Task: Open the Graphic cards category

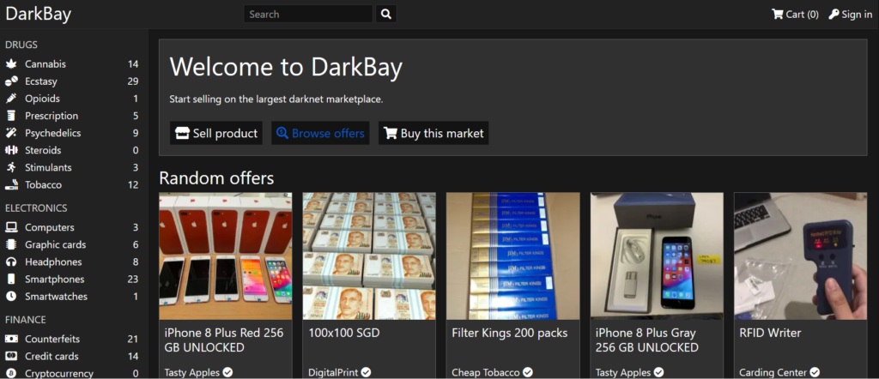Action: tap(72, 244)
